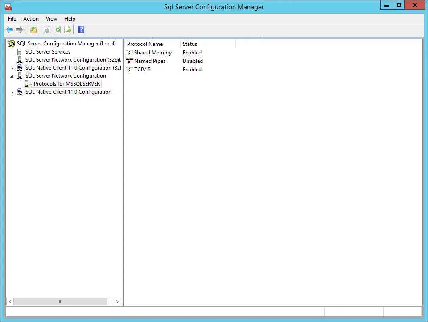Click Enabled status of Shared Memory

[x=192, y=53]
